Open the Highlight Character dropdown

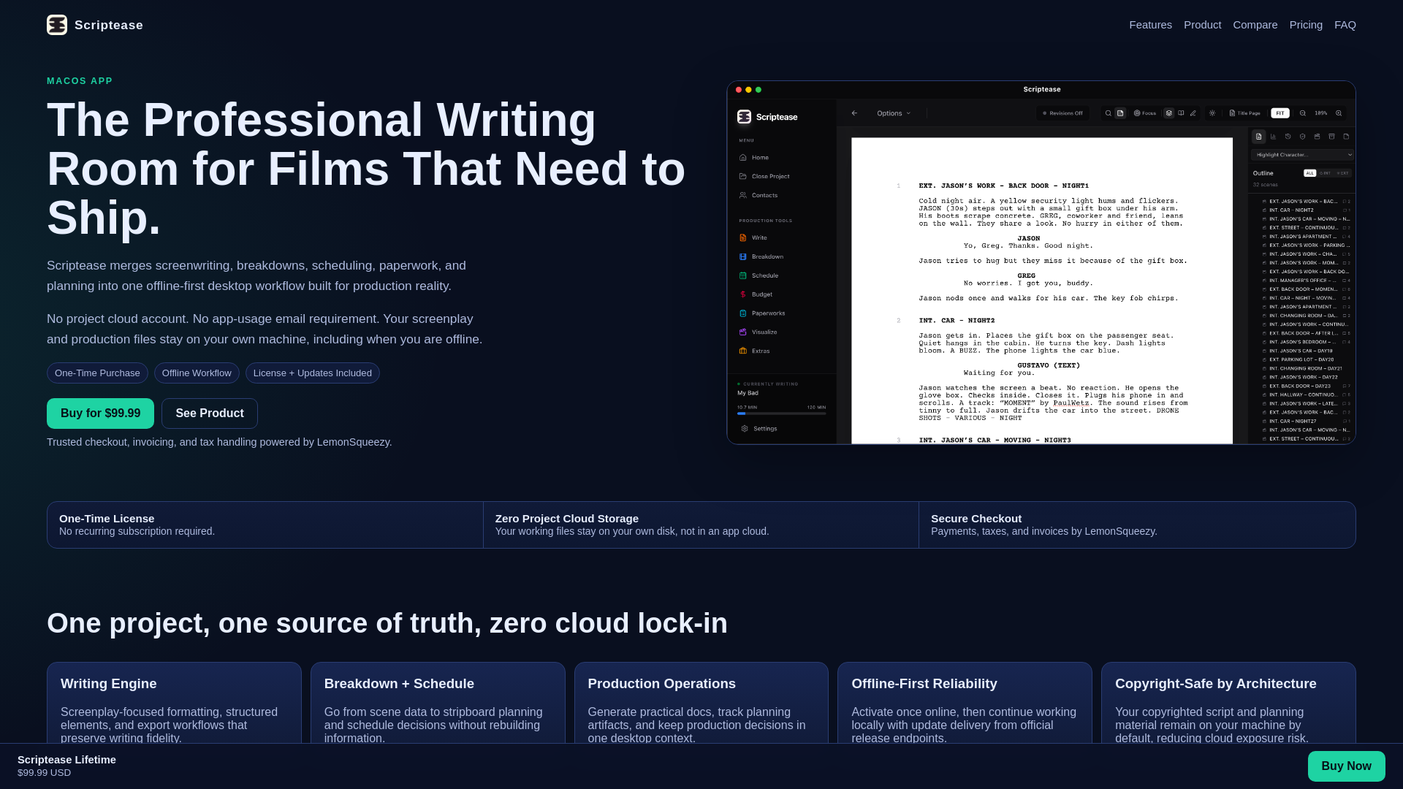tap(1302, 155)
